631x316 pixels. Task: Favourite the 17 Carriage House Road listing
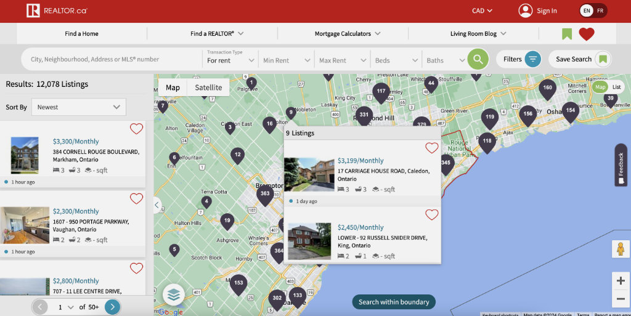432,148
